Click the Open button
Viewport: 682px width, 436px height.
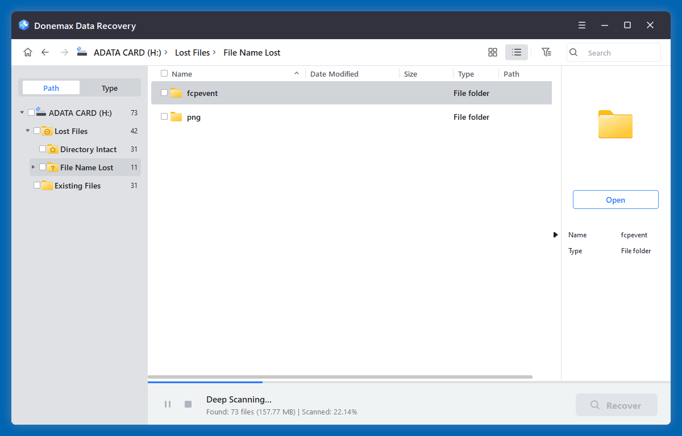(x=616, y=199)
